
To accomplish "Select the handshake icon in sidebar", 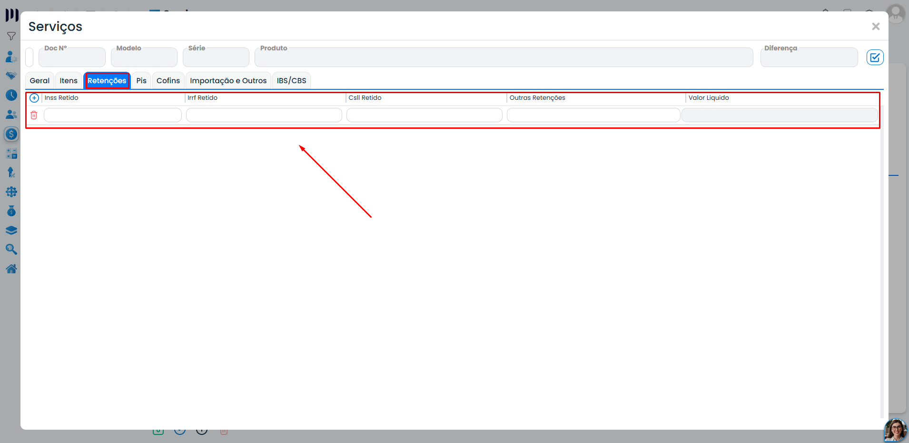I will click(x=11, y=76).
